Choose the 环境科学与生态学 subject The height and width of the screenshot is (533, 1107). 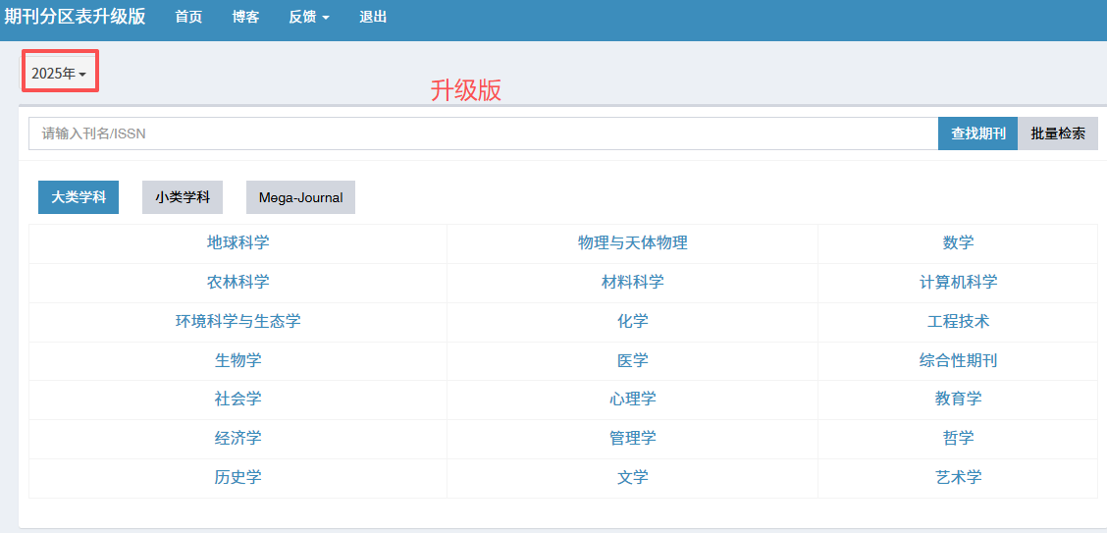(x=237, y=321)
